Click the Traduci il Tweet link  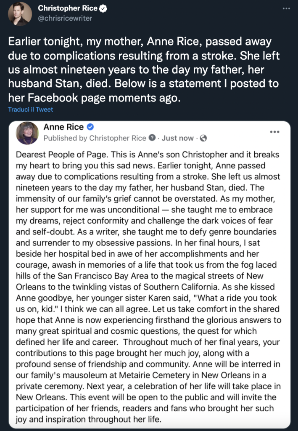pyautogui.click(x=30, y=109)
